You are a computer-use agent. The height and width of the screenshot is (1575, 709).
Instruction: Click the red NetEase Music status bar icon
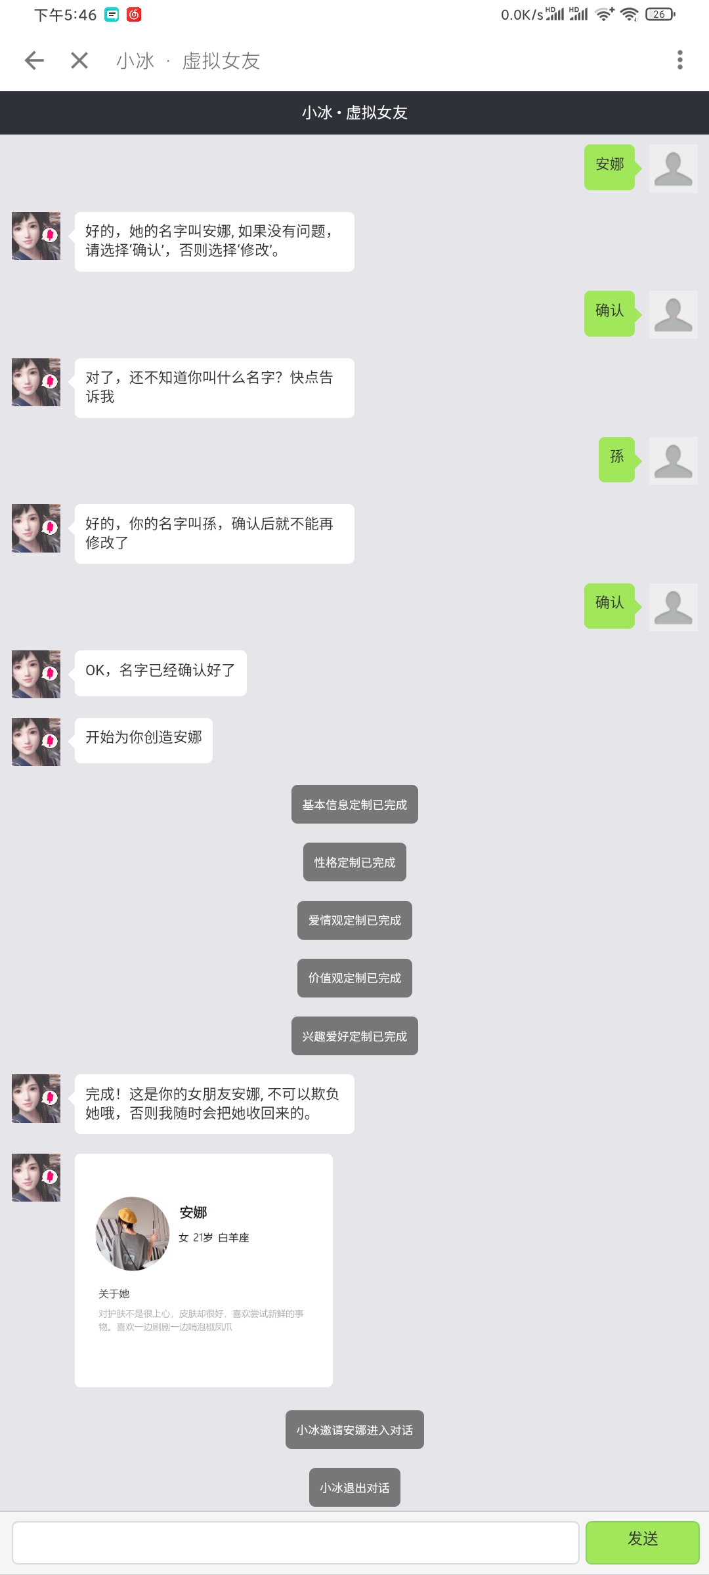(x=134, y=14)
